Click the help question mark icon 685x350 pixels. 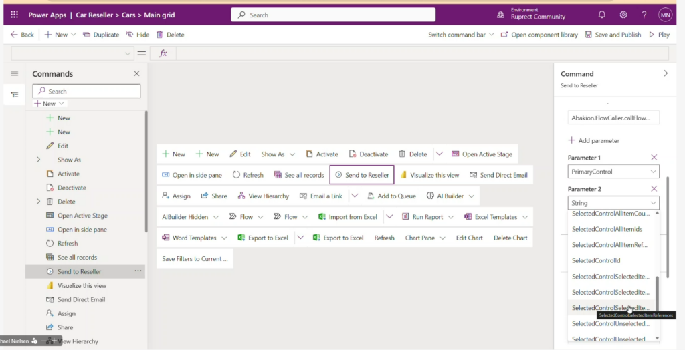click(644, 15)
